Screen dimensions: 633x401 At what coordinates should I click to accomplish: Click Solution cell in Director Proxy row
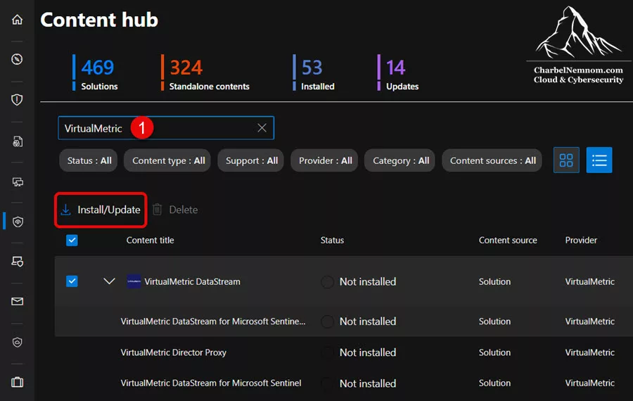click(494, 352)
